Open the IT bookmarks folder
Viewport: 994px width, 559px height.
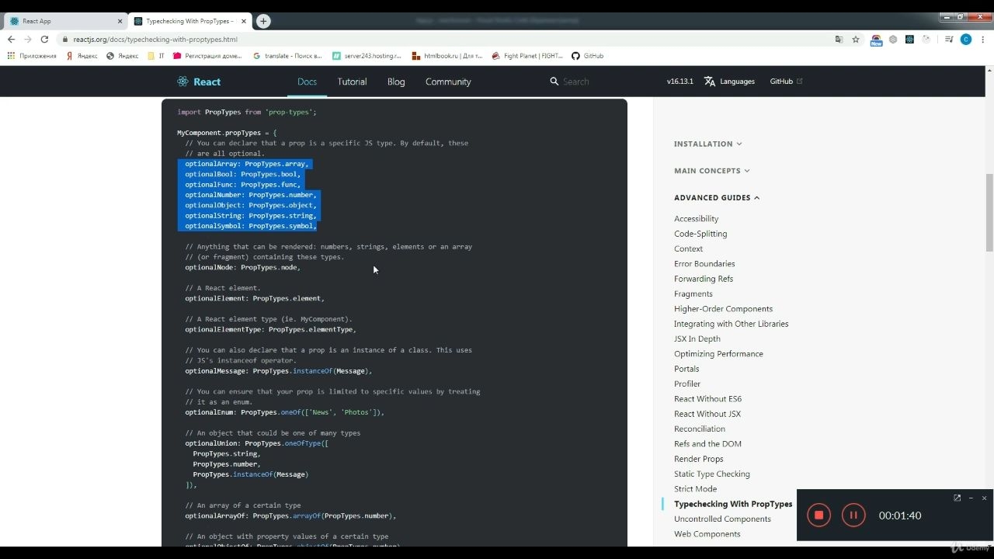[156, 56]
